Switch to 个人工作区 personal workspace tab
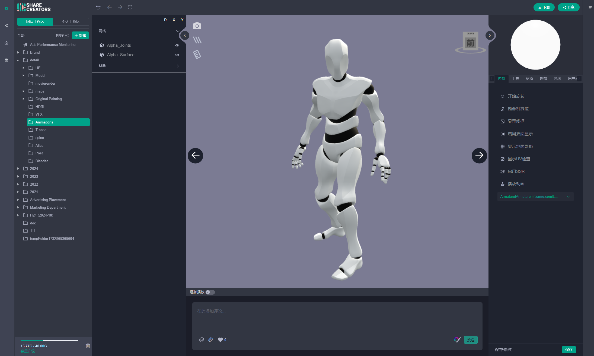 click(x=71, y=22)
